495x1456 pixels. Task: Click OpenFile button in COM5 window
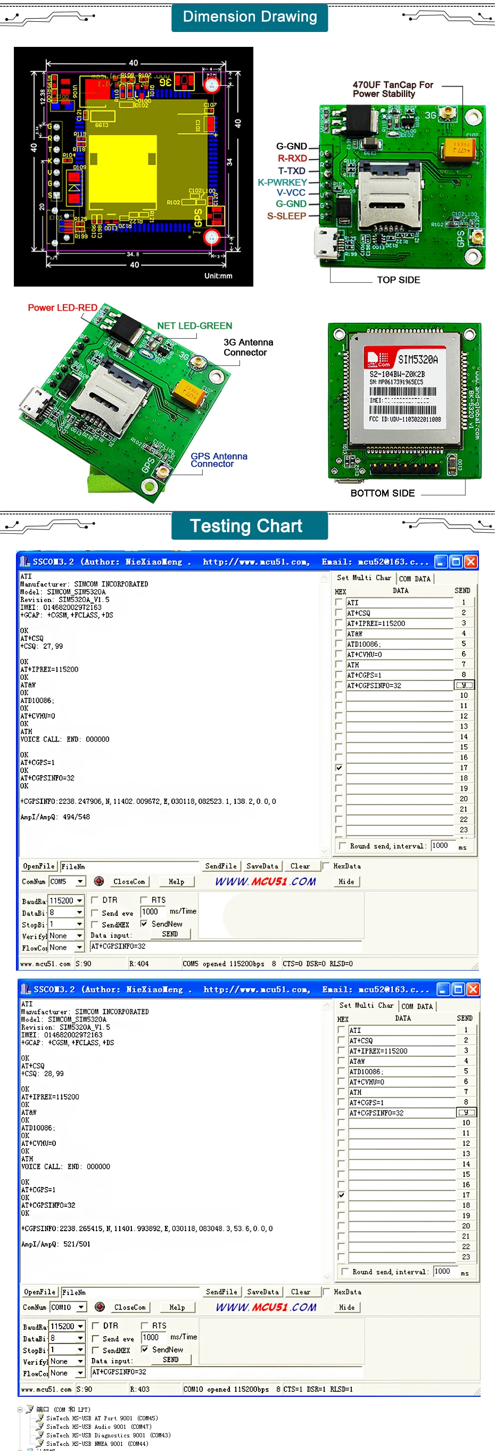coord(39,866)
